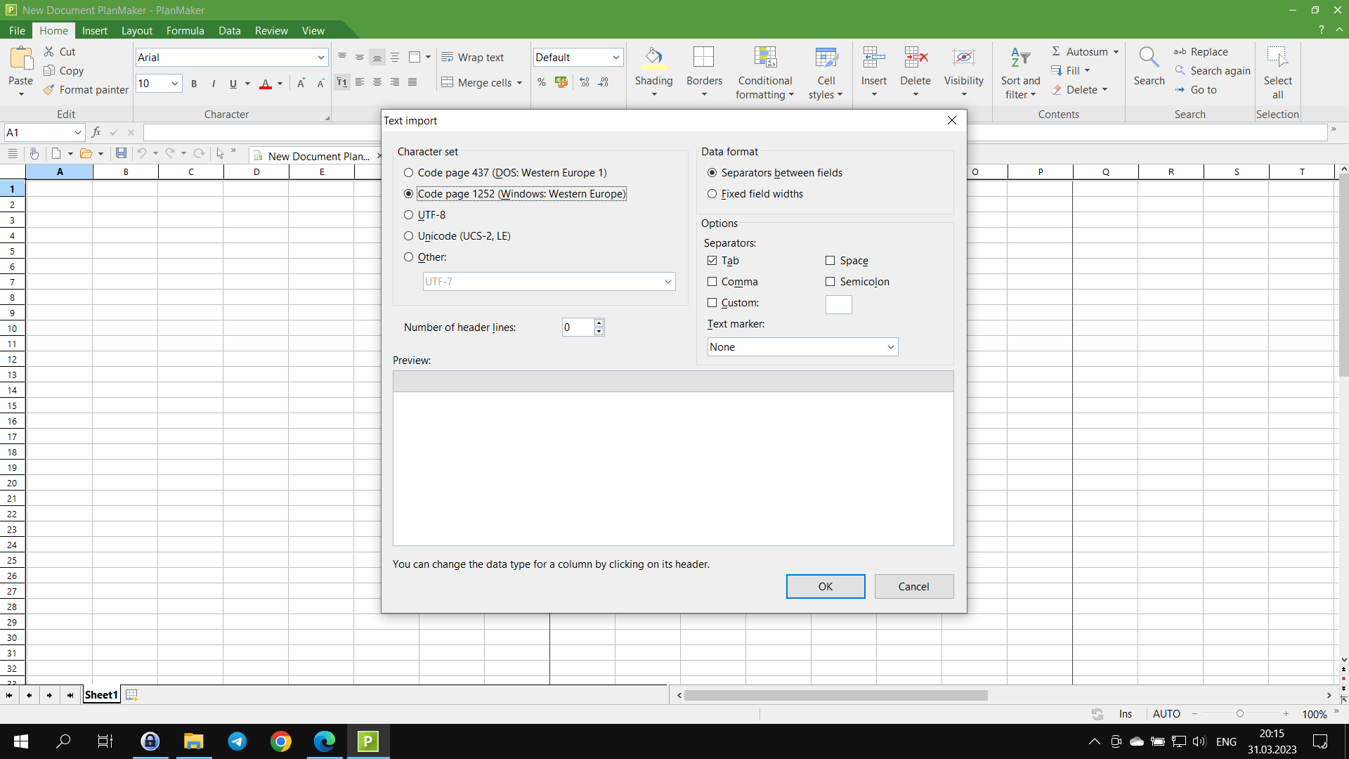Select the UTF-8 character set option

[x=409, y=215]
